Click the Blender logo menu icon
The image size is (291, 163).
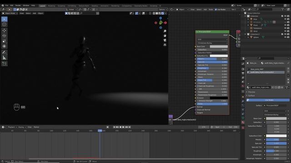click(x=3, y=5)
